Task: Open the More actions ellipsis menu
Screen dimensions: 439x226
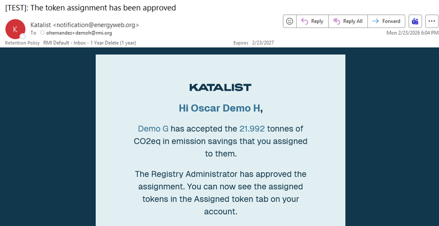Action: pyautogui.click(x=431, y=21)
